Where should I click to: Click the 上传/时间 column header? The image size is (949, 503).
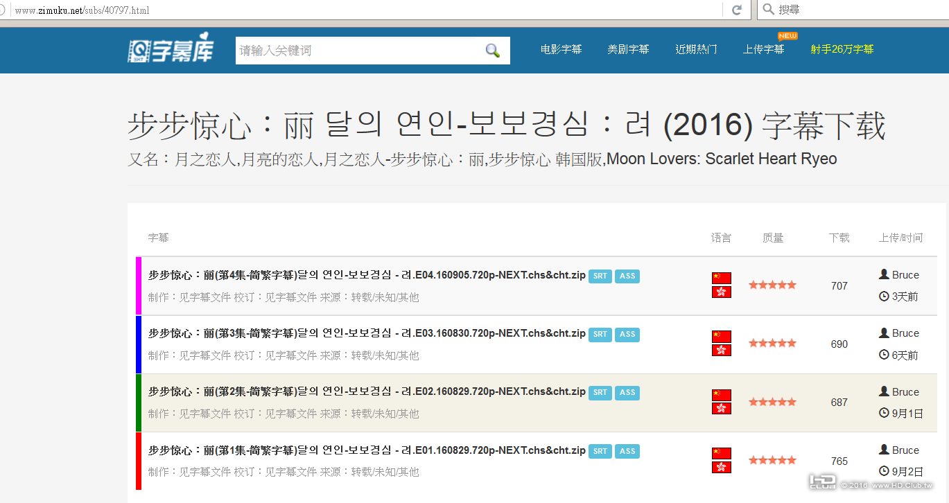[x=900, y=238]
